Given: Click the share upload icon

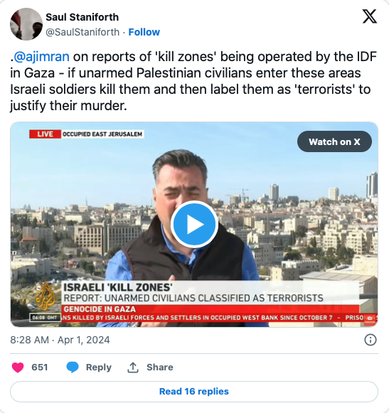Looking at the screenshot, I should (133, 368).
